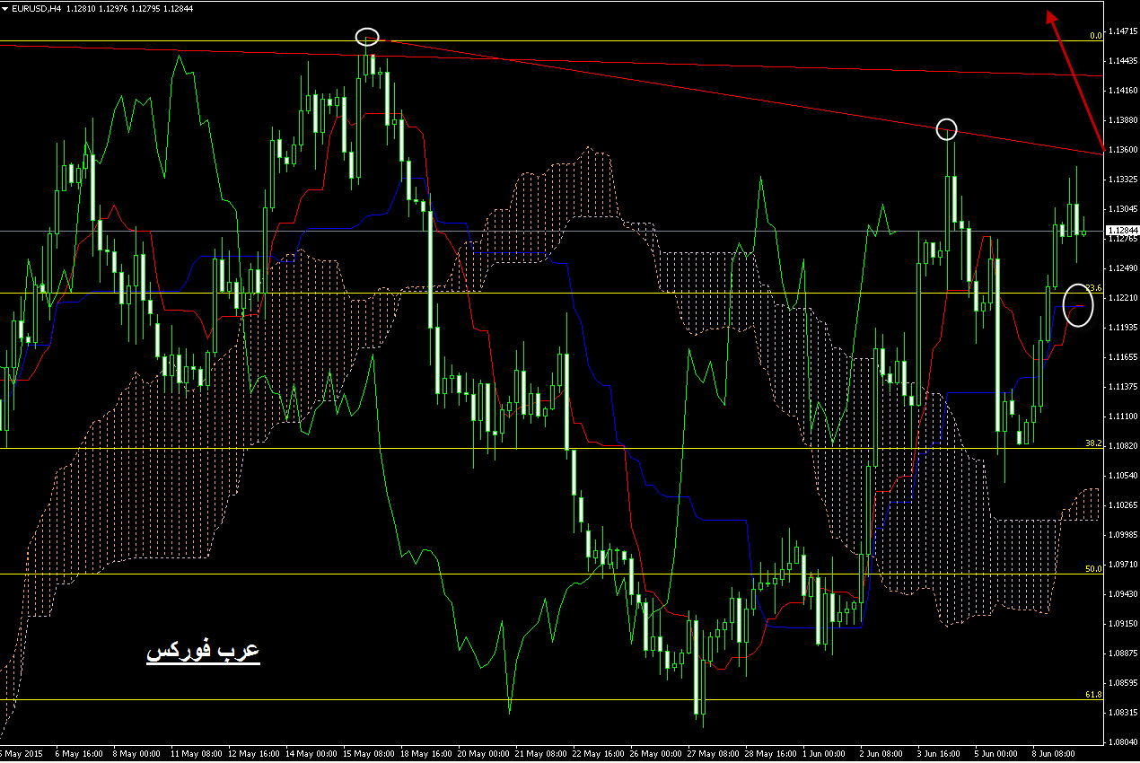
Task: Click price scale value 1.14160
Action: click(x=1122, y=91)
